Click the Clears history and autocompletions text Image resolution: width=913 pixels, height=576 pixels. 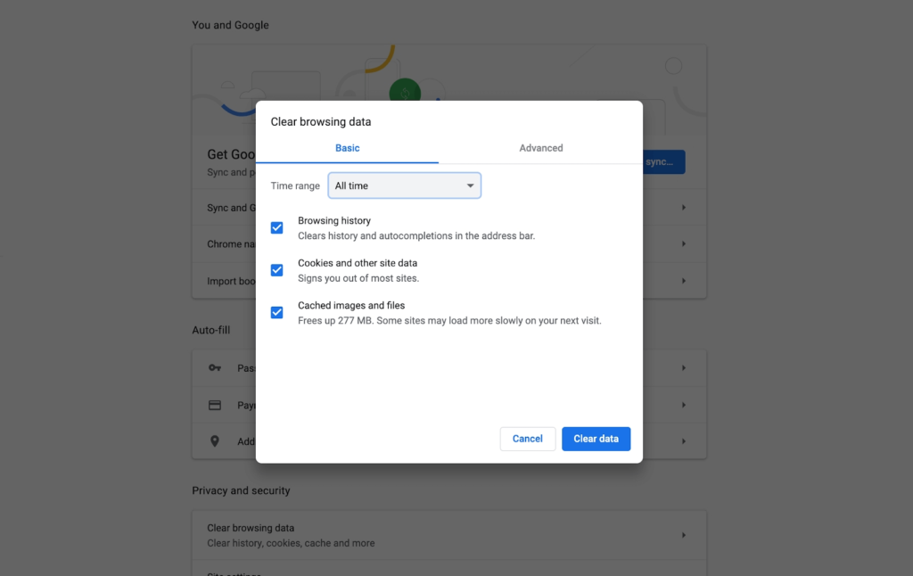416,236
